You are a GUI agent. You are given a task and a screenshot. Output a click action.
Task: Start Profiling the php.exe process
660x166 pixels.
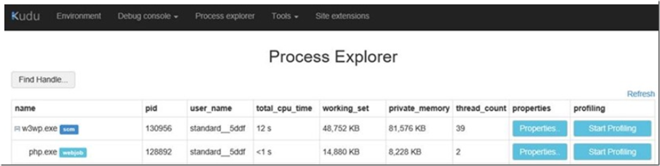point(612,152)
